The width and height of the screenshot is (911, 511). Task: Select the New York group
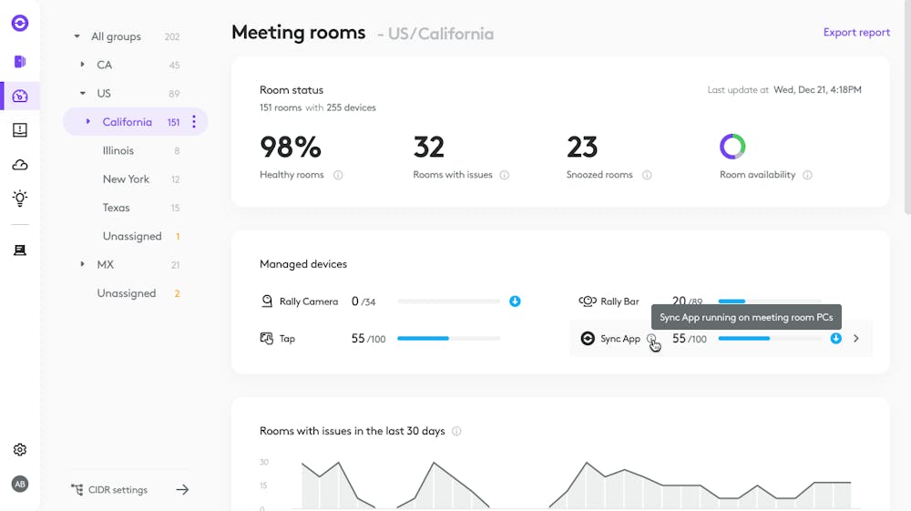tap(126, 179)
